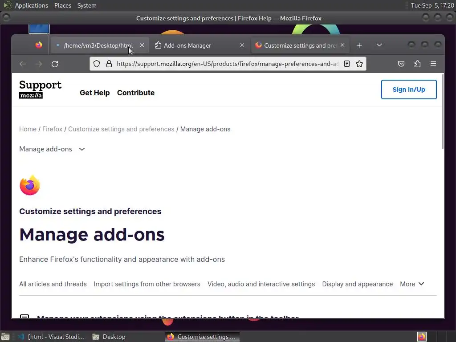Click the Sign In/Up button
Screen dimensions: 456x342
[x=409, y=90]
